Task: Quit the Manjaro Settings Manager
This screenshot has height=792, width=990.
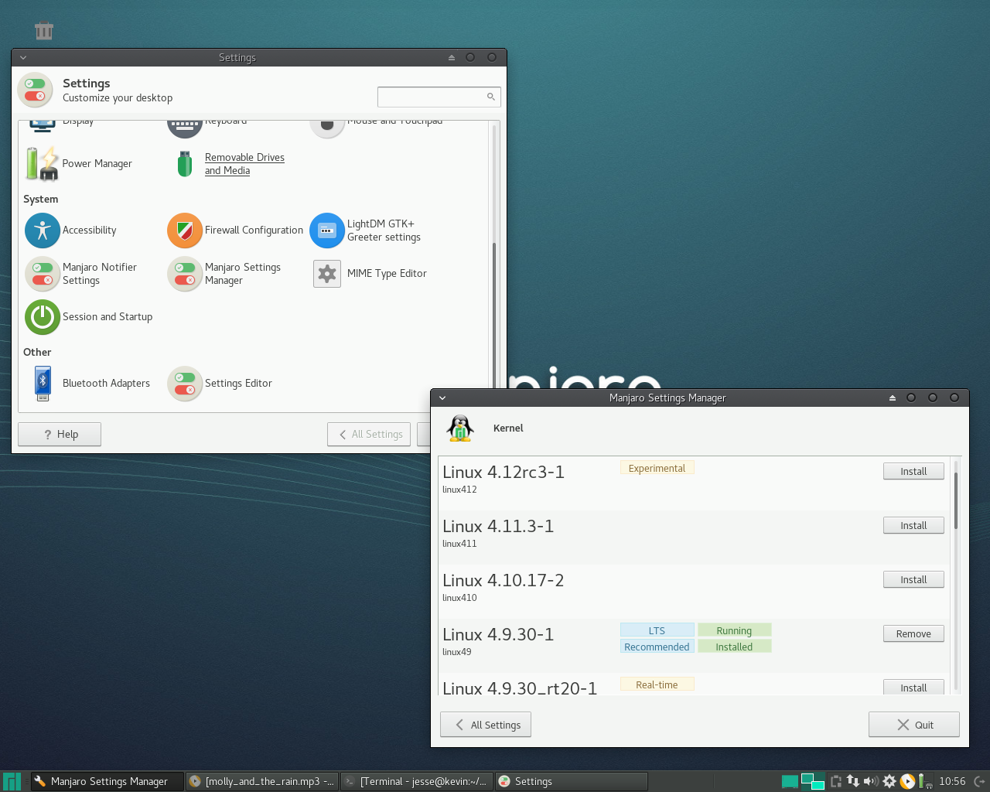Action: (x=913, y=724)
